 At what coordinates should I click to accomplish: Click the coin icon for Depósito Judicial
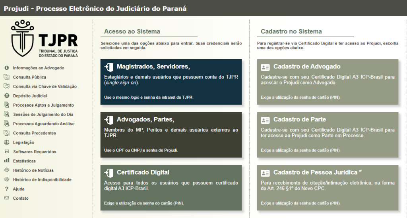click(x=6, y=95)
